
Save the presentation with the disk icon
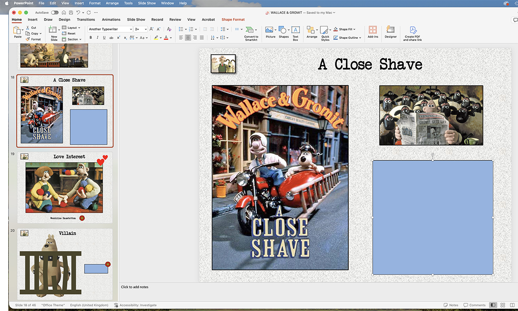[70, 13]
